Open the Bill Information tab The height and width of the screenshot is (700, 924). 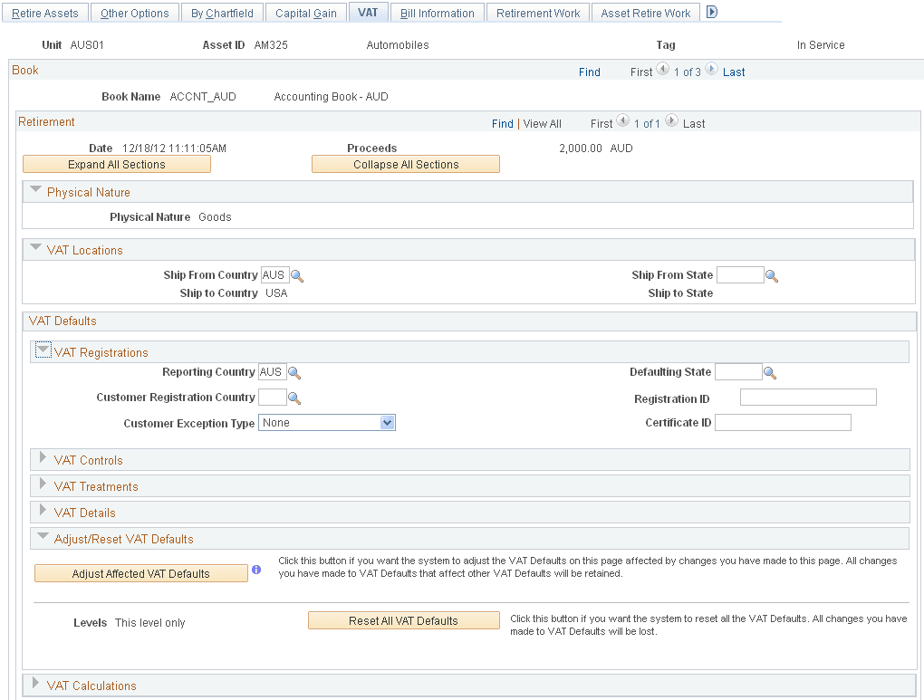pos(438,12)
